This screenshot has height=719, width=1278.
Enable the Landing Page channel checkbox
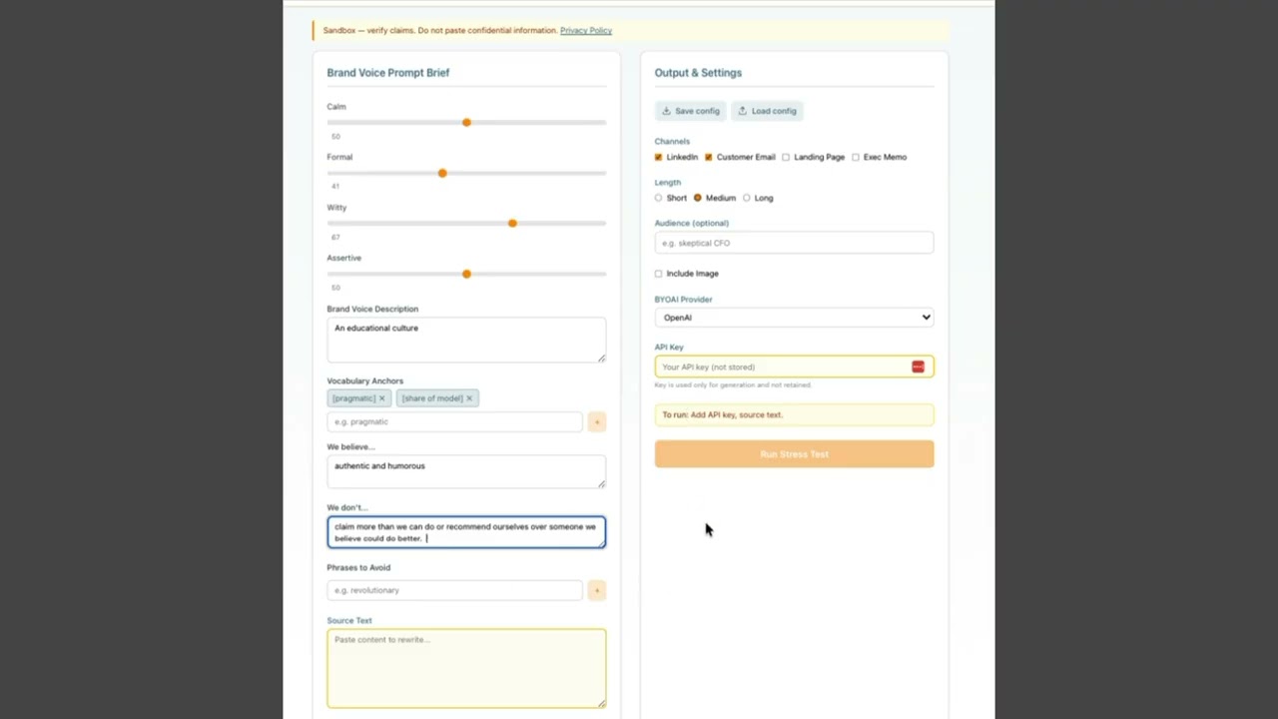point(786,157)
